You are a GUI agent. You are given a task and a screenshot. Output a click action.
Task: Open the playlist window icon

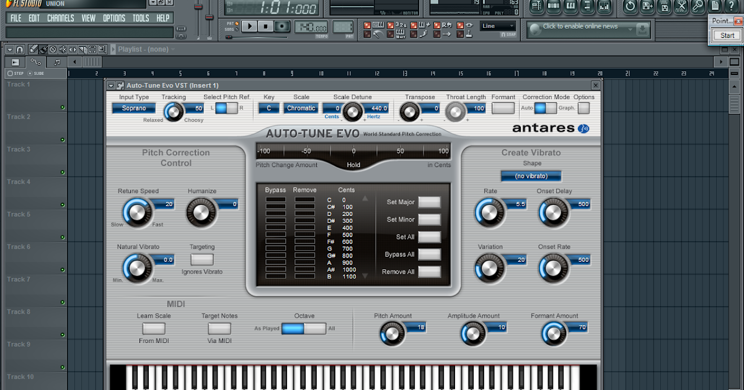pos(538,6)
